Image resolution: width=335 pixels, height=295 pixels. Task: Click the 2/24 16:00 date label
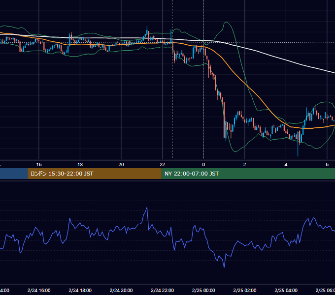(39, 290)
